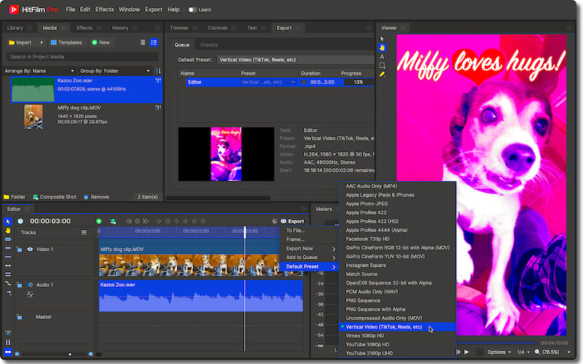Screen dimensions: 583x364
Task: Switch Media panel to compact list view
Action: point(143,42)
